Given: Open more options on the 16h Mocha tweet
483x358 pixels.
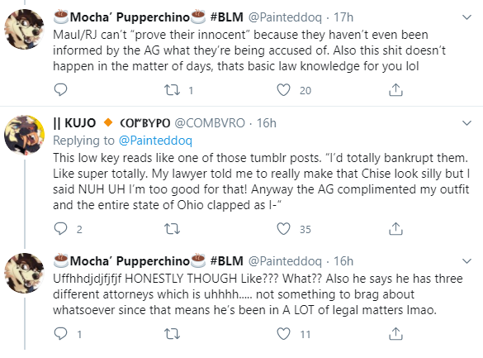Looking at the screenshot, I should [x=467, y=261].
